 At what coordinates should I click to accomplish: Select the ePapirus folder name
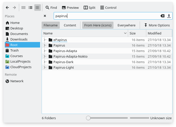(x=60, y=40)
